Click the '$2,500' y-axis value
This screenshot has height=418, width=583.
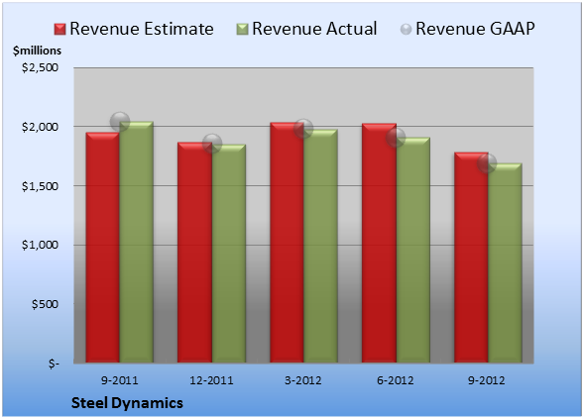pyautogui.click(x=40, y=67)
